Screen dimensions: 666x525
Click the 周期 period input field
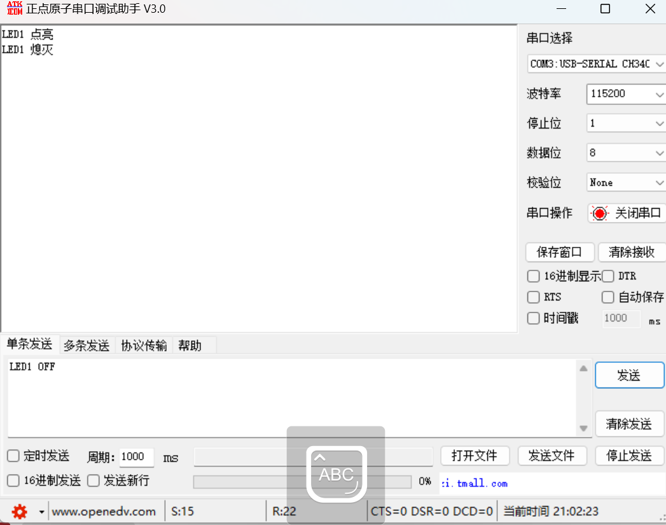pos(136,457)
